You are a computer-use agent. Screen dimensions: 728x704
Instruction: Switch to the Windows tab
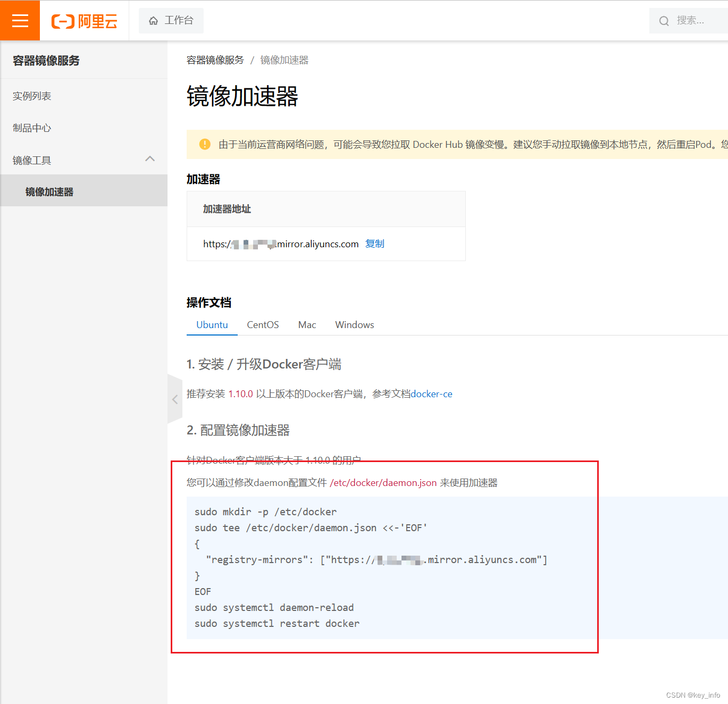pos(355,325)
